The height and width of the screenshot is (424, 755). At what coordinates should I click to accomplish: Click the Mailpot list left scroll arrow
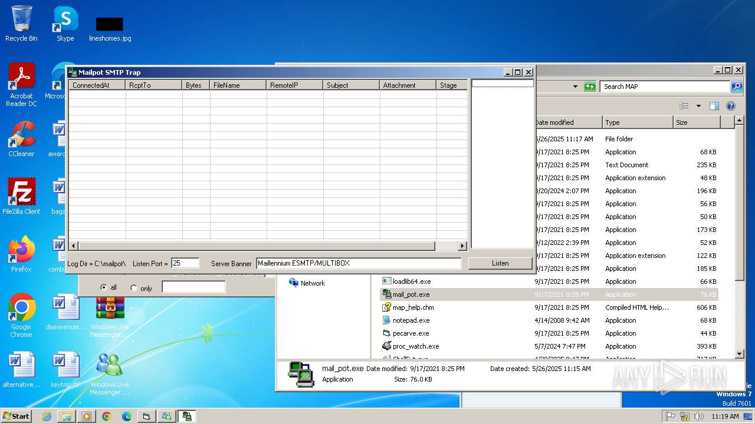click(x=74, y=246)
